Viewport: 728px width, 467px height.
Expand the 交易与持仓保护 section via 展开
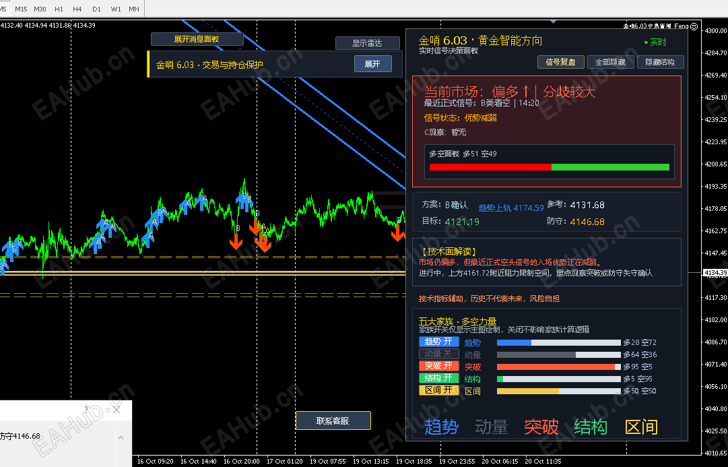pos(372,63)
